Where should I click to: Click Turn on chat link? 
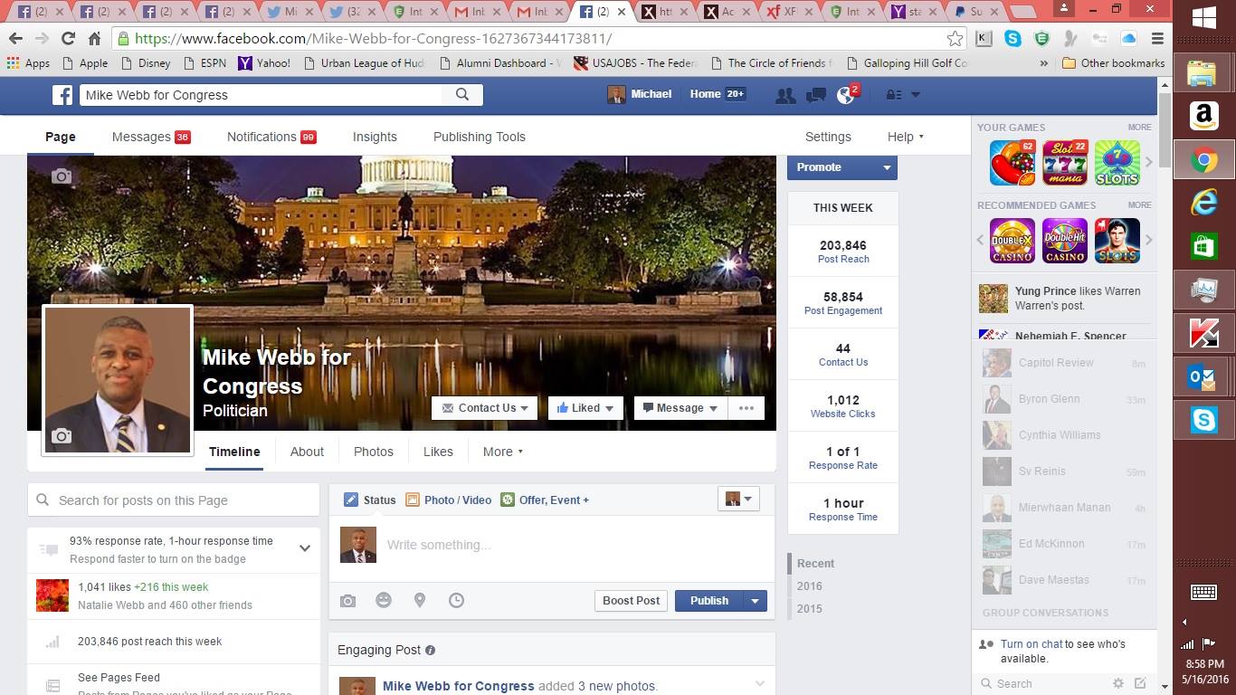pos(1031,644)
